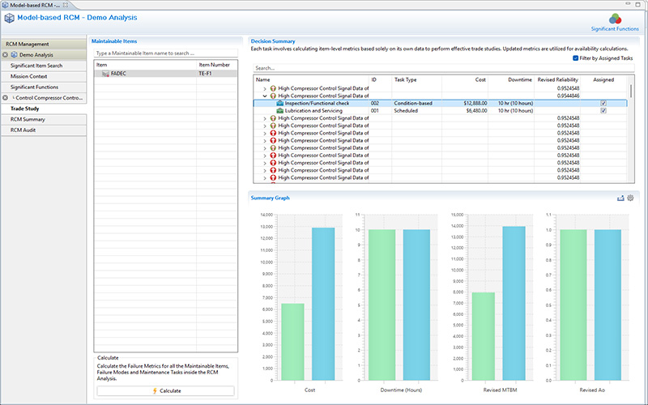Select the Inspection/Functional check row
This screenshot has width=648, height=405.
tap(440, 104)
